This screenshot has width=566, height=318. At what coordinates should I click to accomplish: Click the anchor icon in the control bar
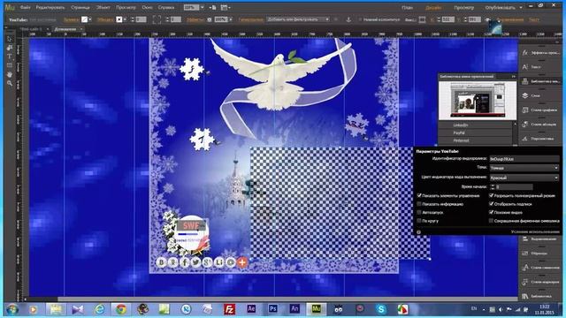348,19
